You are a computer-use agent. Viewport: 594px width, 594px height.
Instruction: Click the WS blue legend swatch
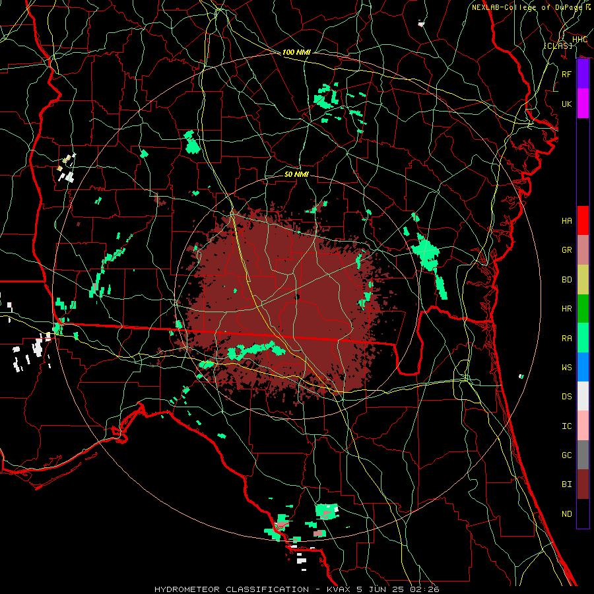click(x=583, y=367)
